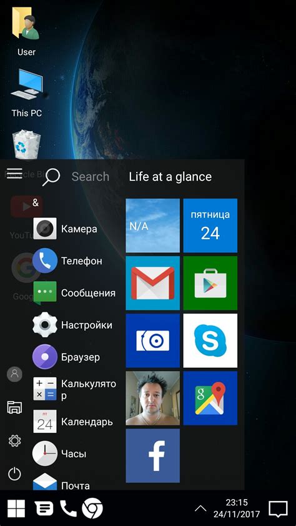Screen dimensions: 296x526
Task: Open the Google Maps tile
Action: click(210, 398)
